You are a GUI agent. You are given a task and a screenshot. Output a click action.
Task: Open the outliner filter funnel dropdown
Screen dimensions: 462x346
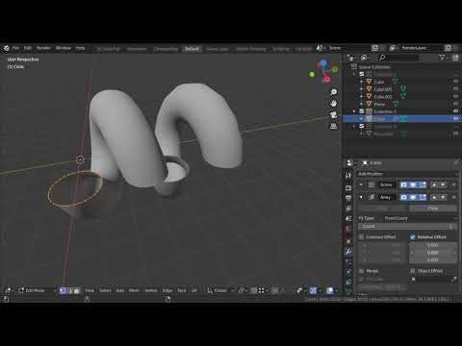click(x=444, y=58)
